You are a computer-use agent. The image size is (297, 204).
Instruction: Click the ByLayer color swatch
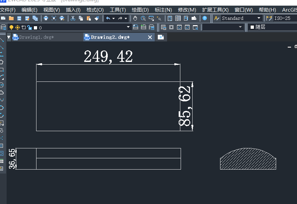coord(252,27)
